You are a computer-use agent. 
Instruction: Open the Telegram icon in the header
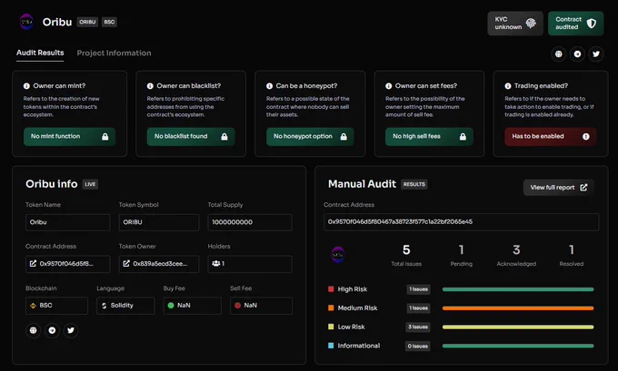point(577,54)
